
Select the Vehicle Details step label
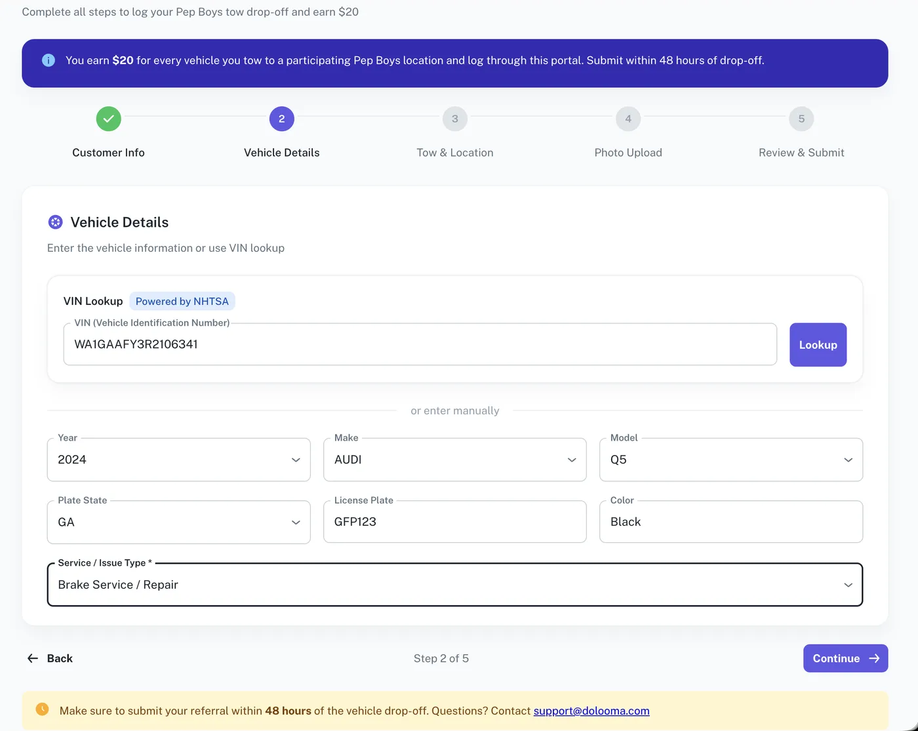pyautogui.click(x=281, y=153)
